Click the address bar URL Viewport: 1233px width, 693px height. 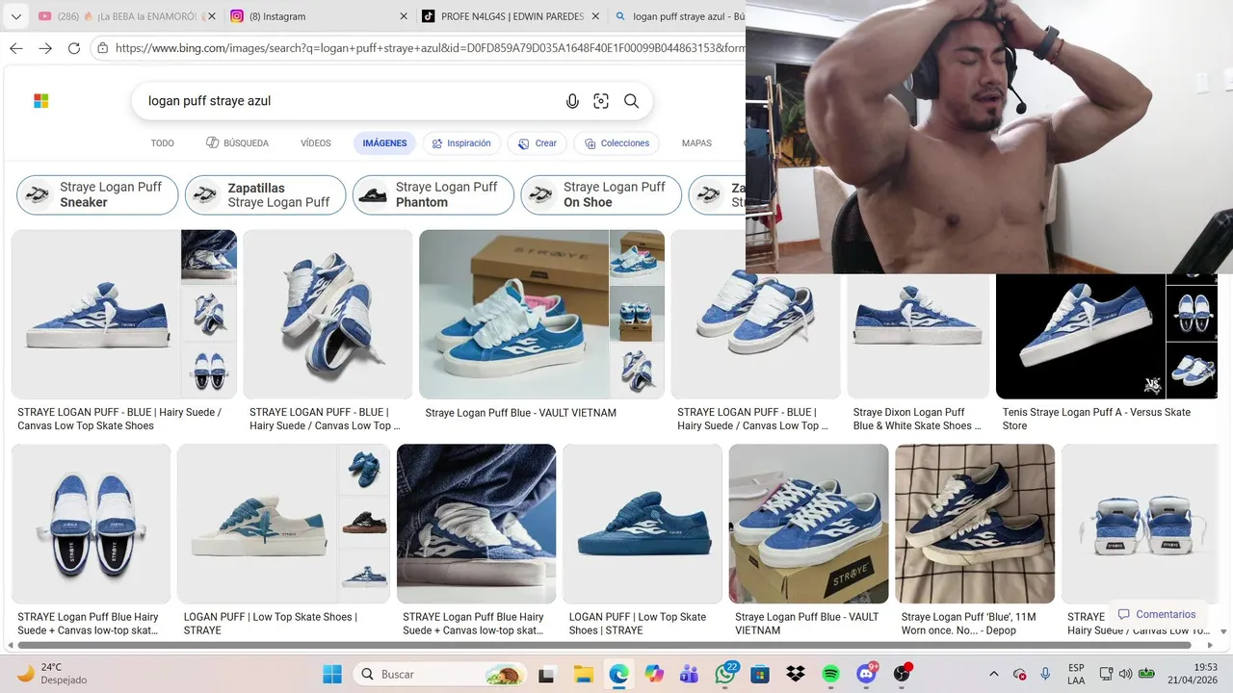[x=429, y=48]
